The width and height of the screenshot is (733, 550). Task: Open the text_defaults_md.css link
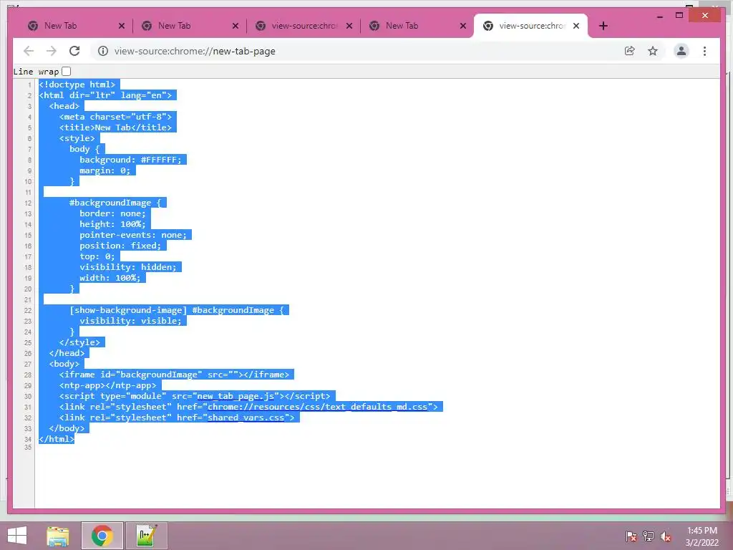tap(317, 407)
